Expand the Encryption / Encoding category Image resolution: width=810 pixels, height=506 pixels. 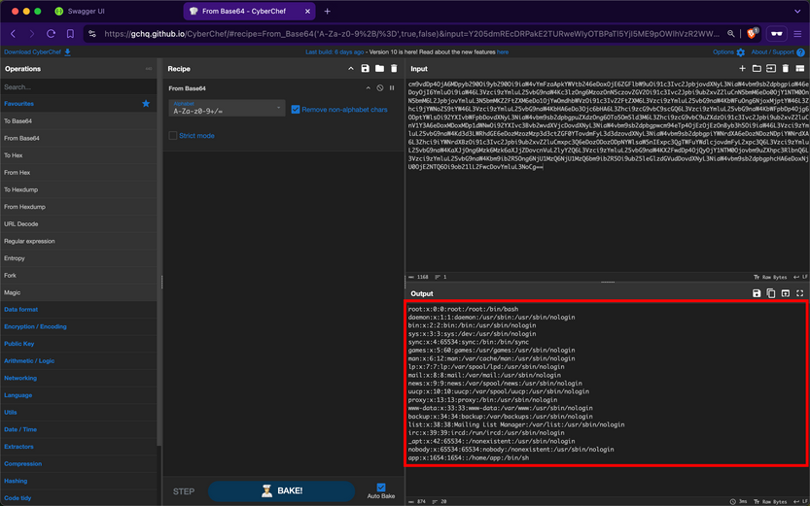35,326
